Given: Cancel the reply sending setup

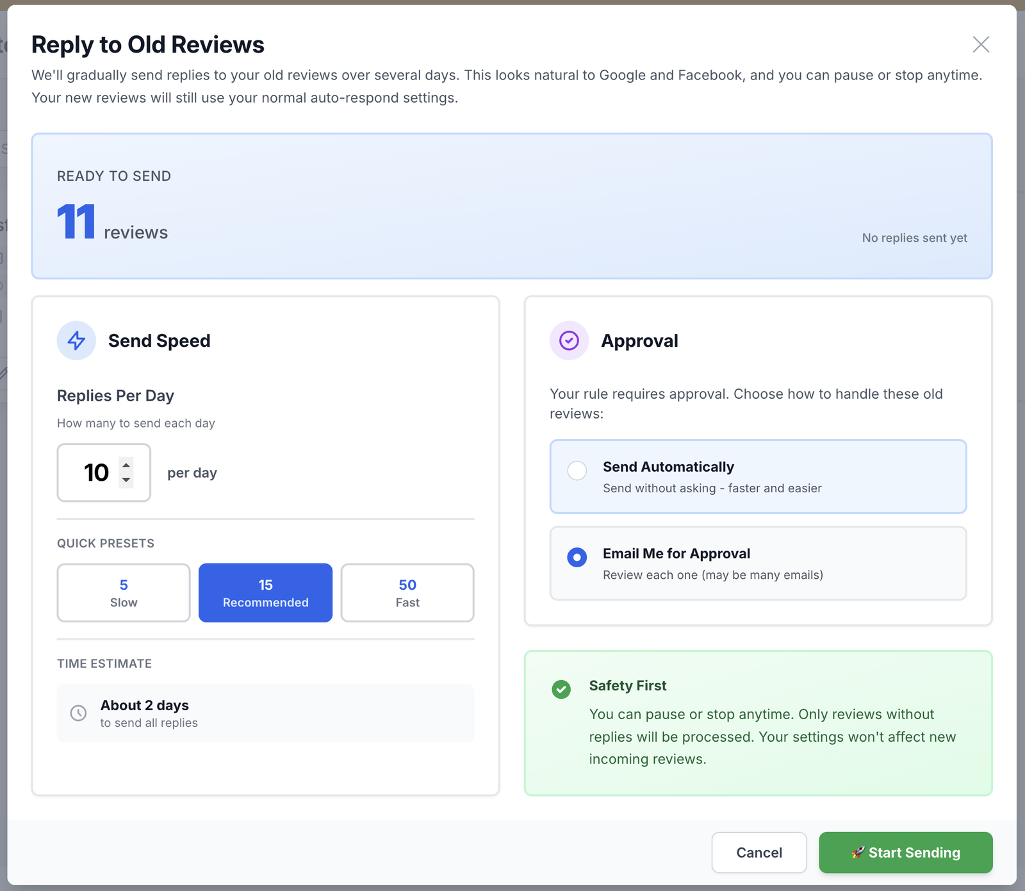Looking at the screenshot, I should point(758,853).
